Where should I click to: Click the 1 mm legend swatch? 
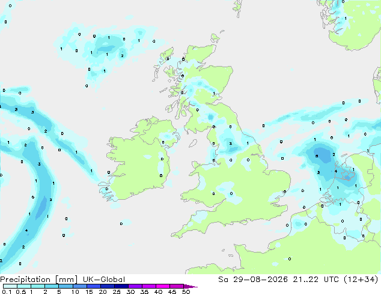[x=38, y=286]
